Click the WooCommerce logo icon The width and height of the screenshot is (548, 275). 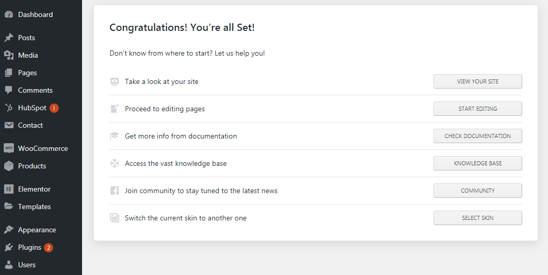click(9, 148)
